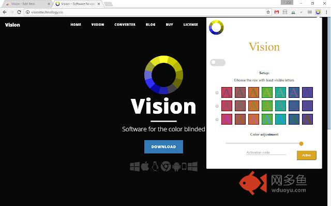The width and height of the screenshot is (331, 206).
Task: Click the second-row orange letter swatch
Action: coord(253,106)
